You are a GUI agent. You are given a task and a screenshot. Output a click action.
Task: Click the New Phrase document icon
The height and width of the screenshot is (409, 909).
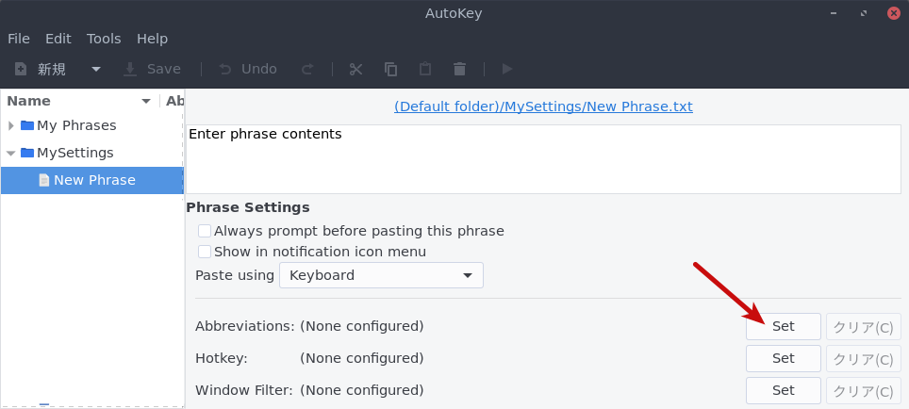(44, 180)
